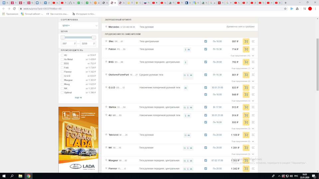Open the Stellox row options menu icon

[253, 107]
